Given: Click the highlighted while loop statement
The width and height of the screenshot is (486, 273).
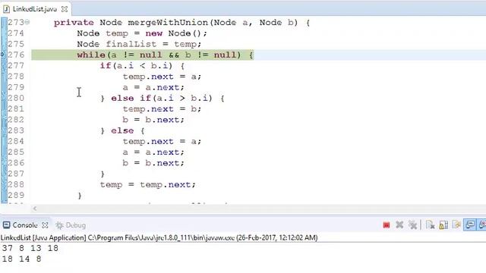Looking at the screenshot, I should (x=166, y=55).
